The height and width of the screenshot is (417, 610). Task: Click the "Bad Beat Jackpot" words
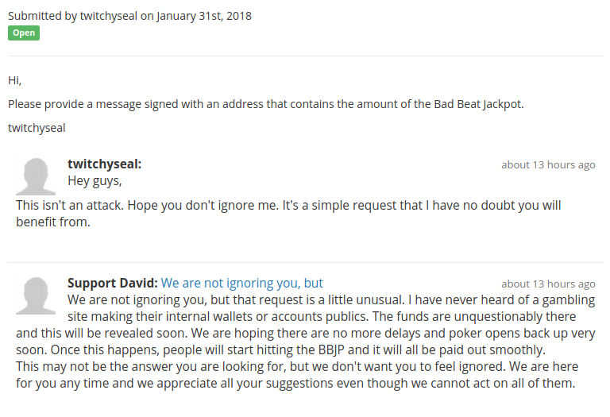click(478, 104)
